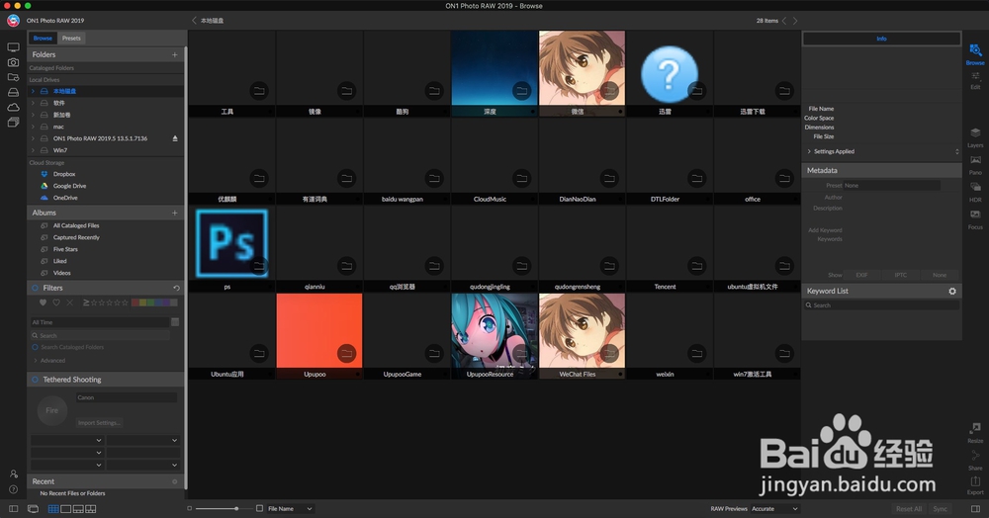Image resolution: width=989 pixels, height=518 pixels.
Task: Open the Focus stacking module
Action: [975, 219]
